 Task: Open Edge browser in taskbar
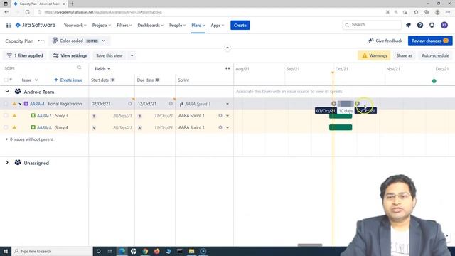122,251
